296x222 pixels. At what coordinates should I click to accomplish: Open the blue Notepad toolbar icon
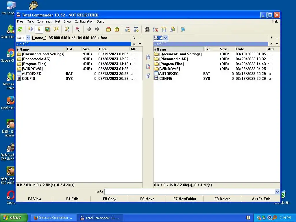pyautogui.click(x=183, y=29)
